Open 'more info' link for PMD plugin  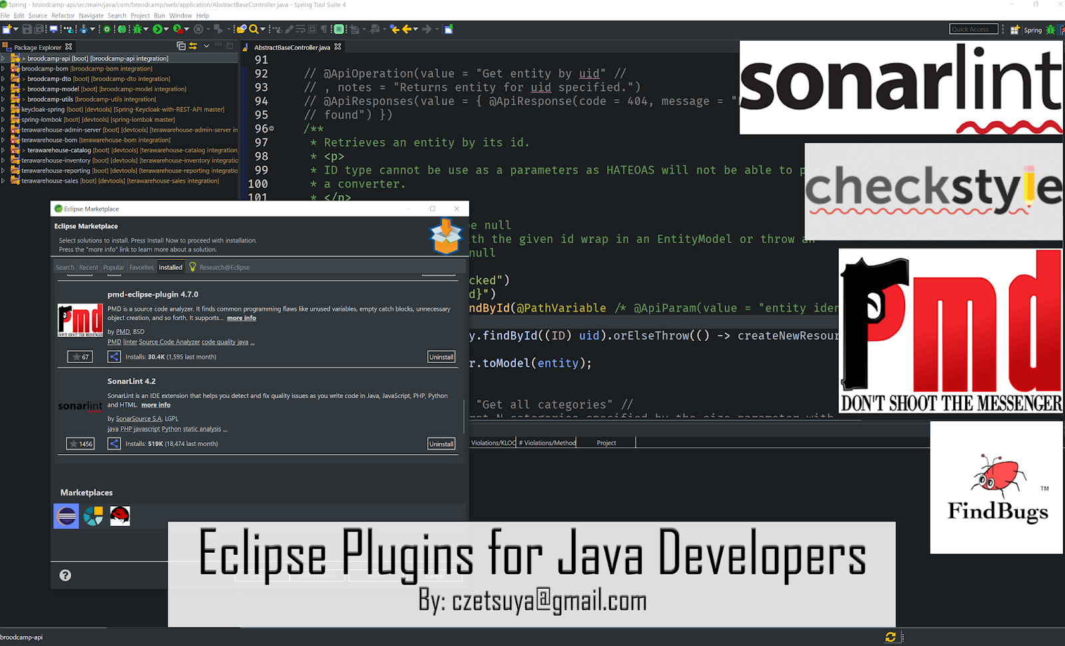point(242,318)
